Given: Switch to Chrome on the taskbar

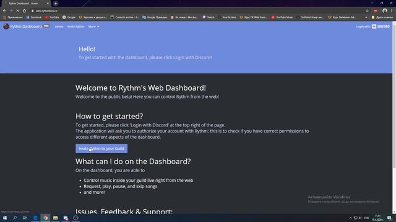Looking at the screenshot, I should click(x=45, y=218).
